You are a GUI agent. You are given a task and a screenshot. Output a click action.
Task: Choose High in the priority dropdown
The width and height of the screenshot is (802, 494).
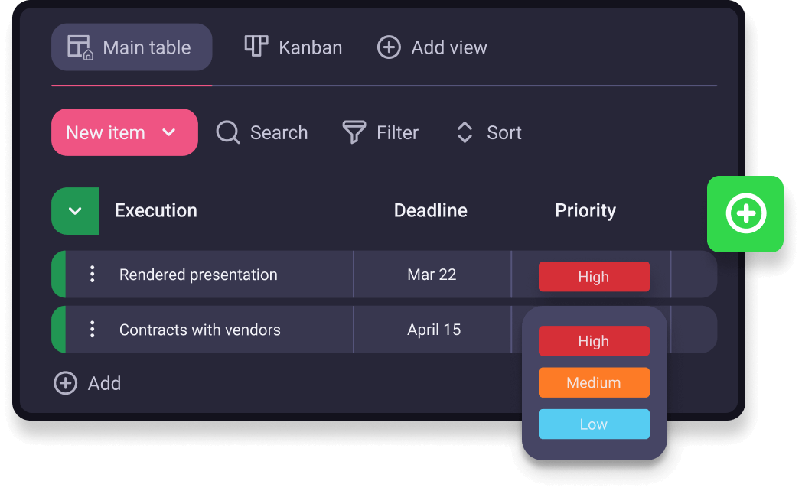(594, 341)
